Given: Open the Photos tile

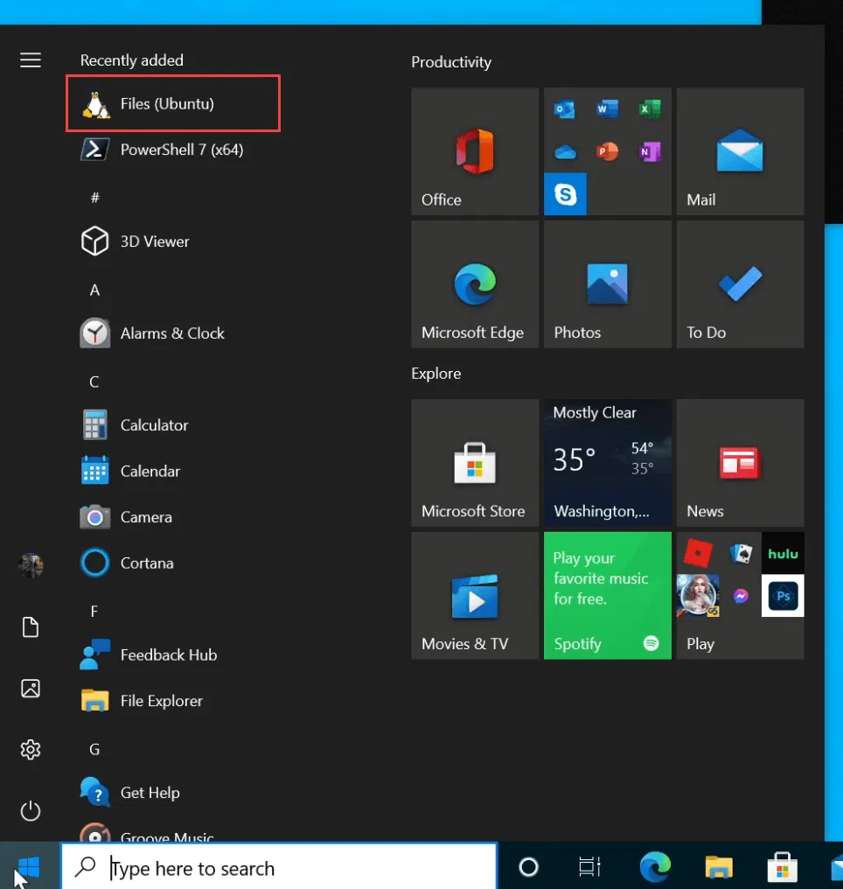Looking at the screenshot, I should [607, 284].
